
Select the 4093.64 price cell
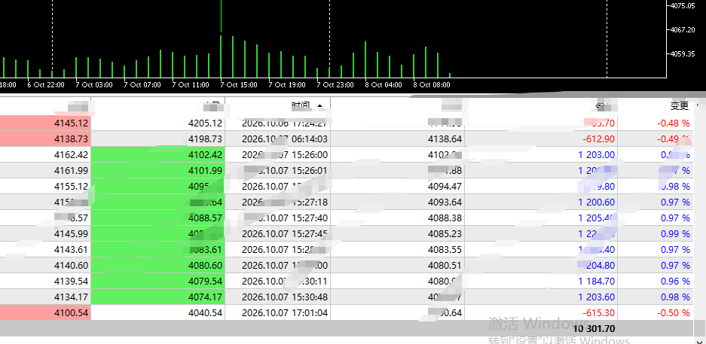tap(445, 202)
